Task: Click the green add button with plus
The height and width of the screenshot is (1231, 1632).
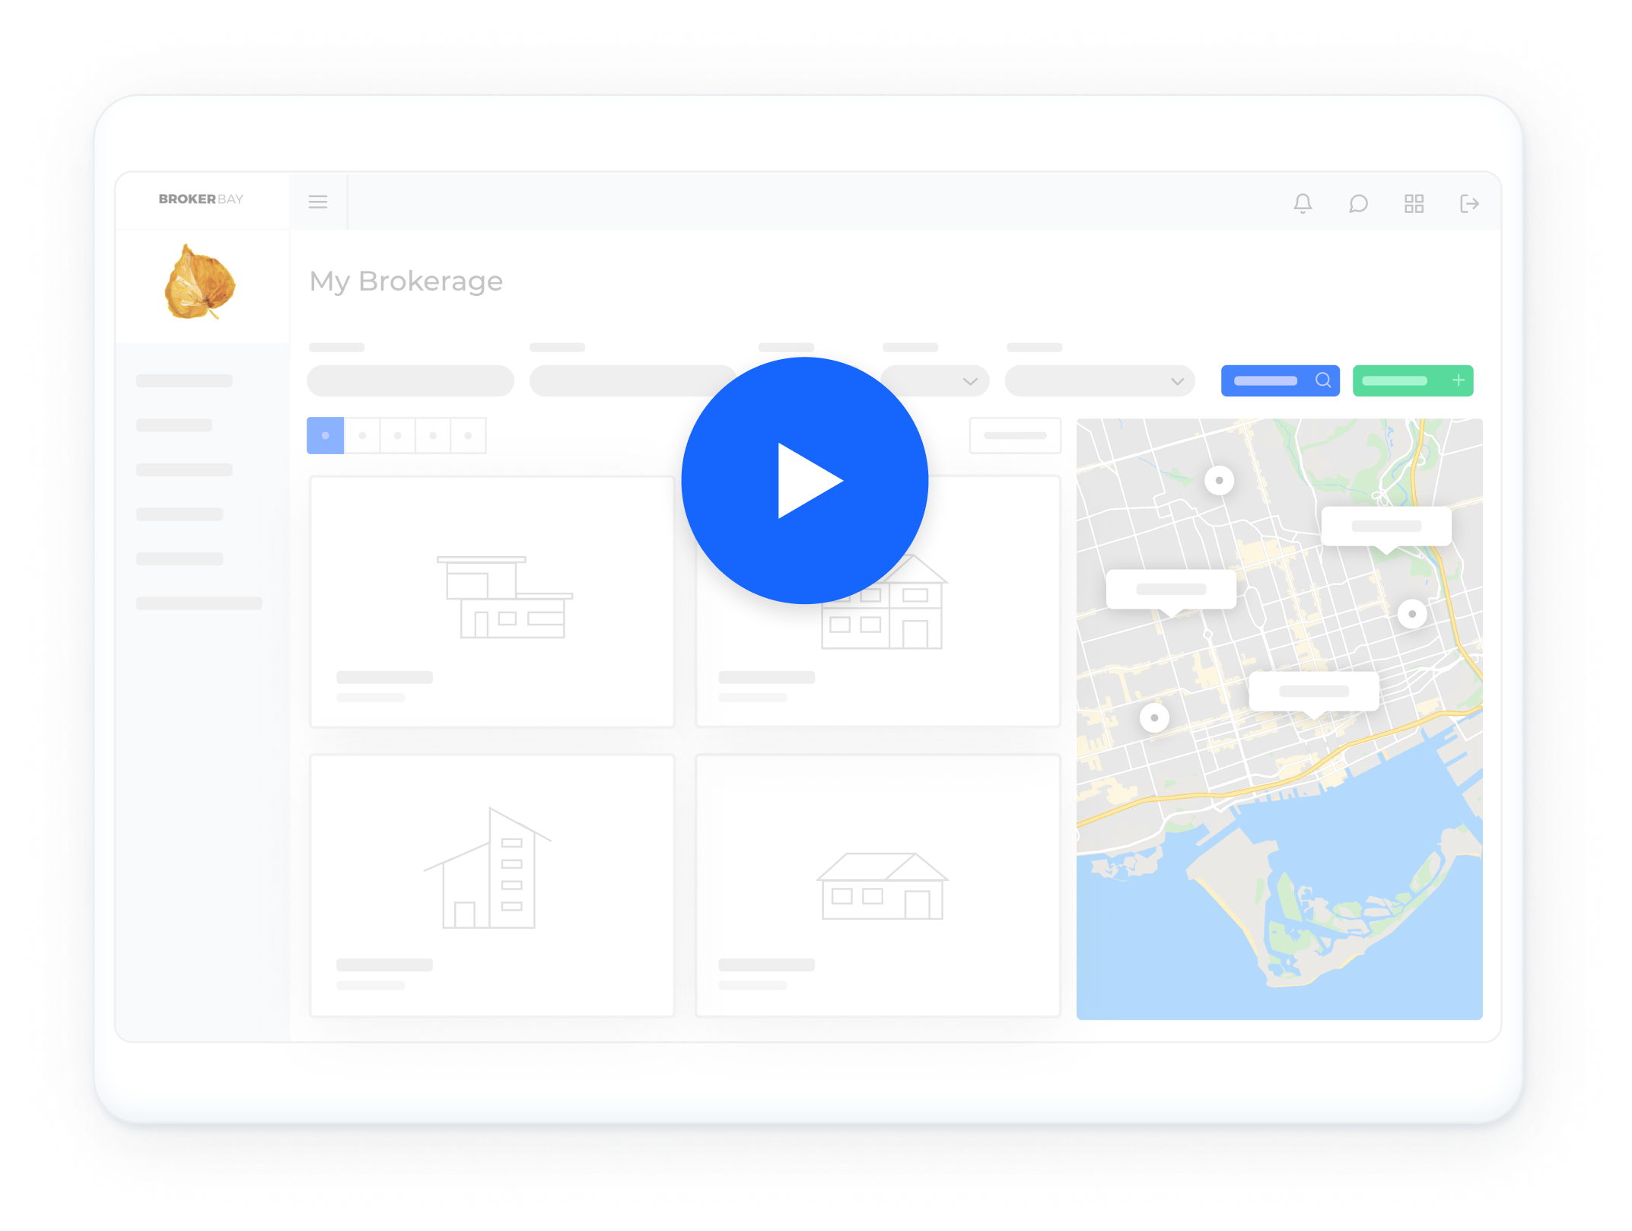Action: (x=1412, y=380)
